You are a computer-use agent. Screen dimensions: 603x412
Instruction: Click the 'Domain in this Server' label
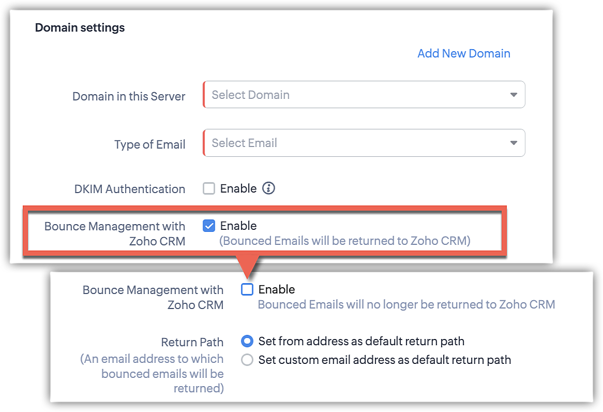pyautogui.click(x=129, y=96)
